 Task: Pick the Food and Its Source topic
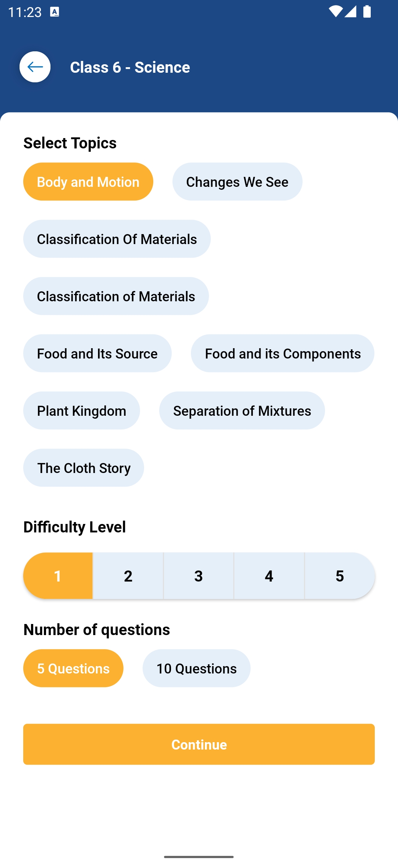click(97, 353)
